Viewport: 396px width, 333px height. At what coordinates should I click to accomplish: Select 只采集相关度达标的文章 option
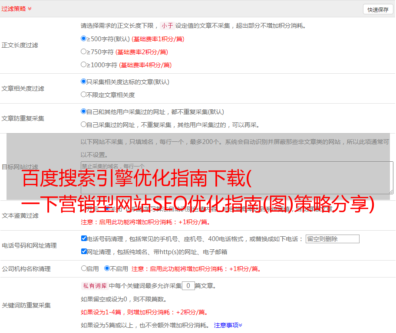[x=84, y=81]
